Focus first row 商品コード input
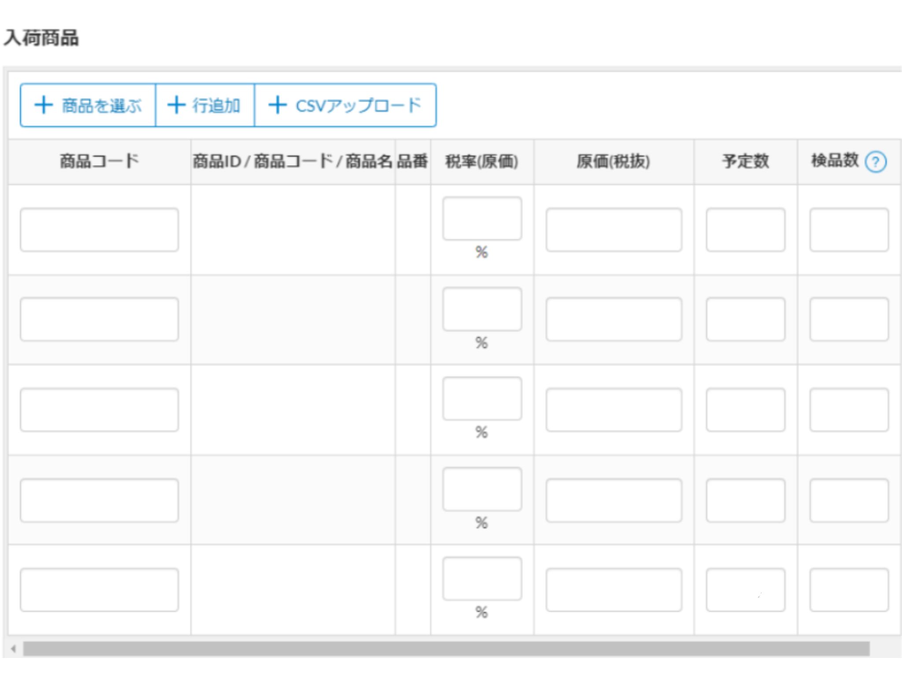The width and height of the screenshot is (902, 676). pos(100,230)
